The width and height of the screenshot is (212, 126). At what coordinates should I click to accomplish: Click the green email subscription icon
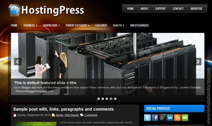[185, 118]
